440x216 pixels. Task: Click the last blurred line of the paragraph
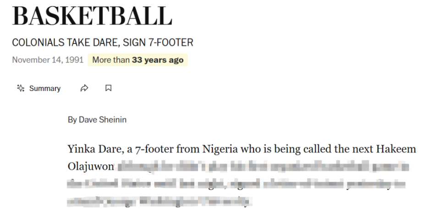tap(159, 201)
